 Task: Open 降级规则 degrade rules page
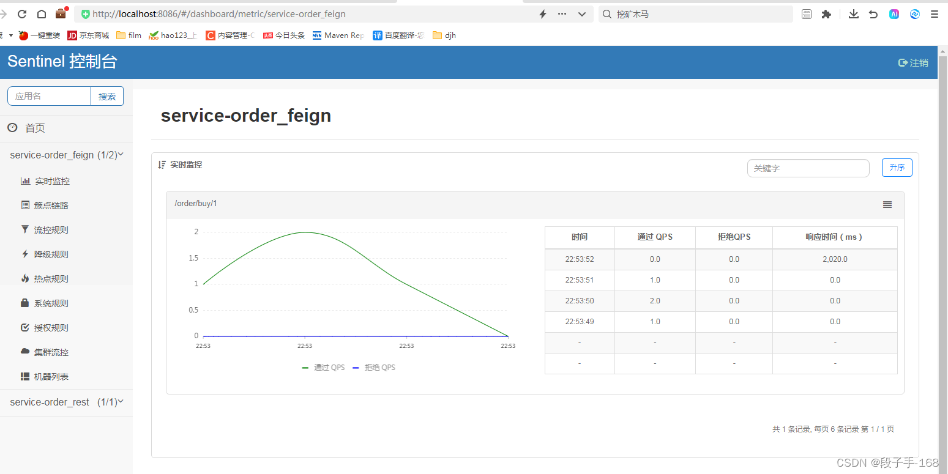45,254
